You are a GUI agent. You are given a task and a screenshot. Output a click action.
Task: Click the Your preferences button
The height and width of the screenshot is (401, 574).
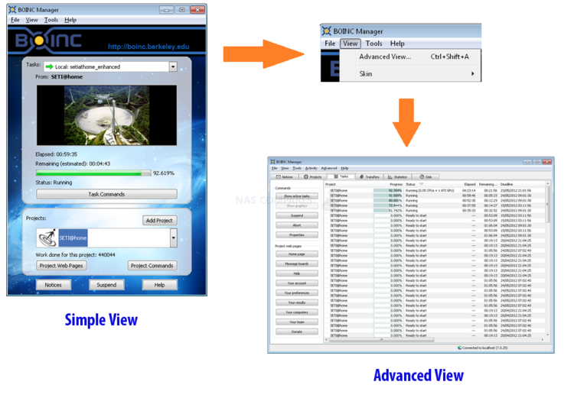297,293
